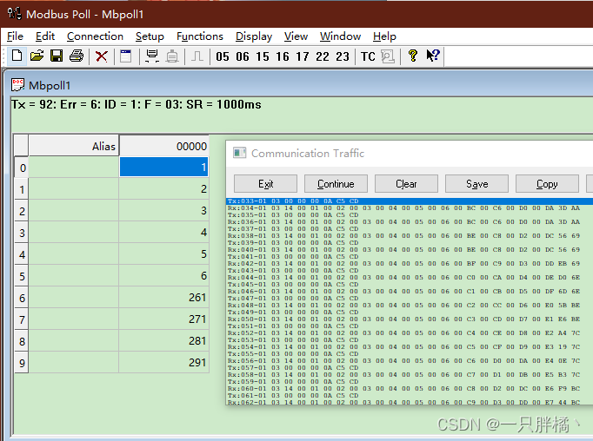Open the Display menu
593x441 pixels.
(x=254, y=36)
